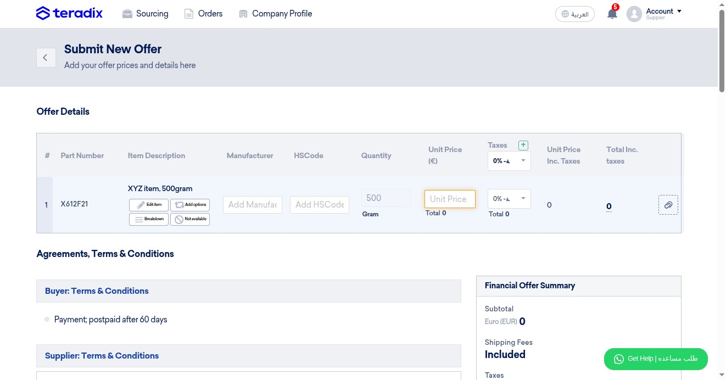Click the Unit Price (€) column header
The height and width of the screenshot is (380, 726).
pyautogui.click(x=445, y=155)
